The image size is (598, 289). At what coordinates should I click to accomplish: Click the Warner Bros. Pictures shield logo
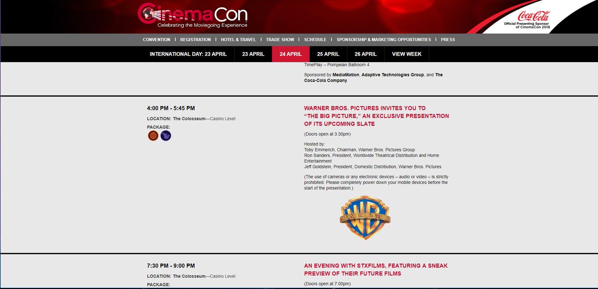(x=365, y=218)
